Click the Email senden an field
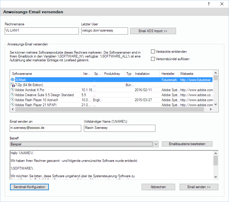The height and width of the screenshot is (202, 229). click(x=45, y=128)
